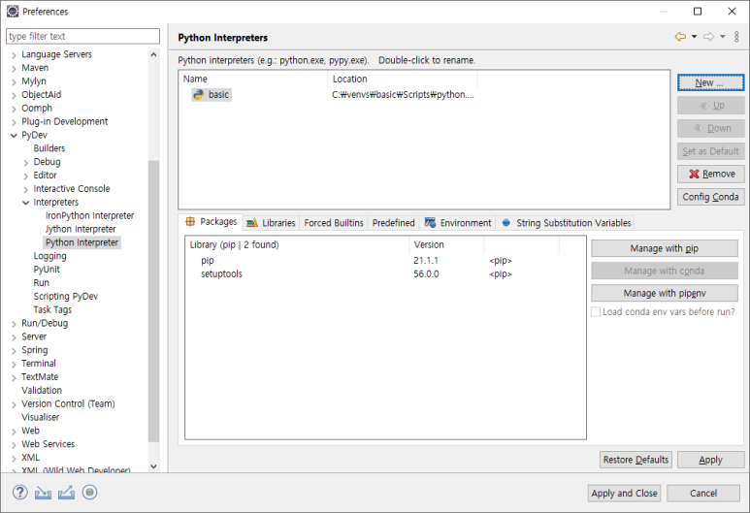Select Python Interpreter tree item

point(82,242)
